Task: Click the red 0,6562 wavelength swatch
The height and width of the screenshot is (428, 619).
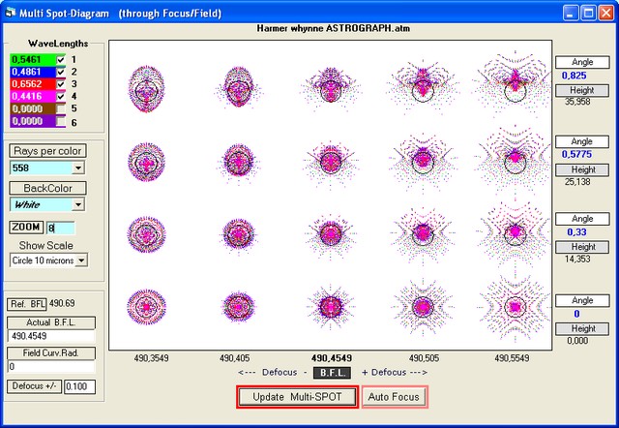Action: [33, 84]
